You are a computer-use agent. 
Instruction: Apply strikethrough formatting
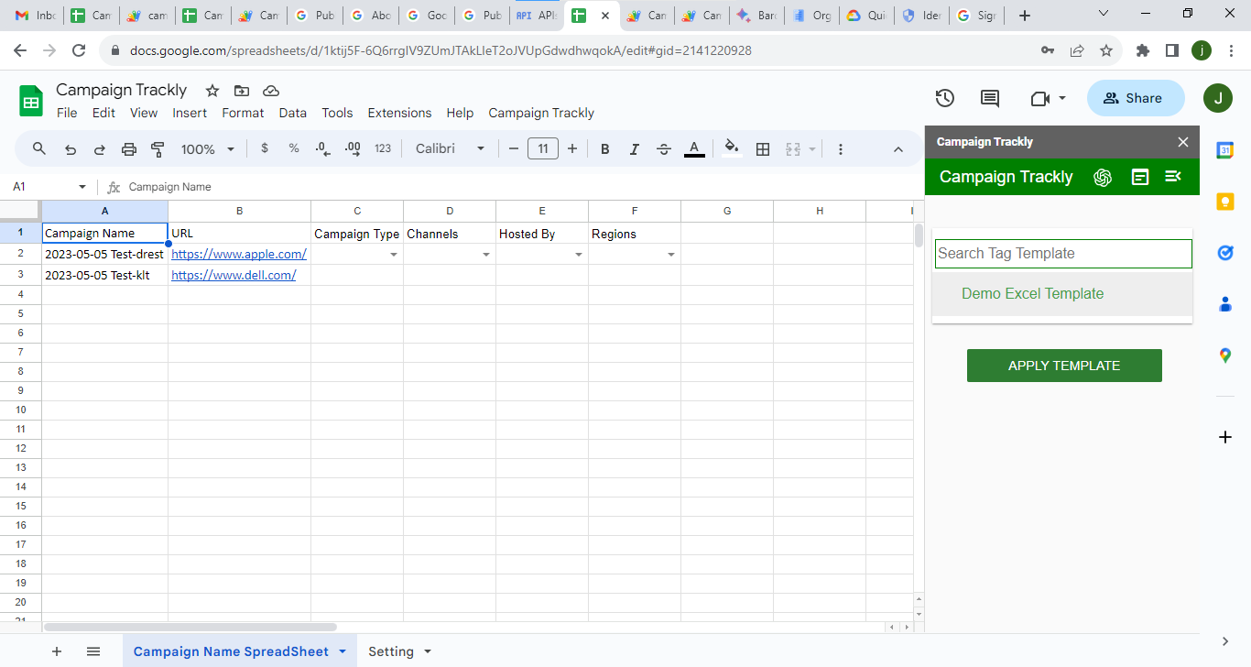click(663, 148)
